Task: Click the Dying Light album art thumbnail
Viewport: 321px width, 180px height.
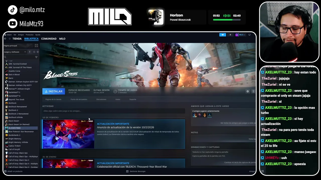Action: 156,17
